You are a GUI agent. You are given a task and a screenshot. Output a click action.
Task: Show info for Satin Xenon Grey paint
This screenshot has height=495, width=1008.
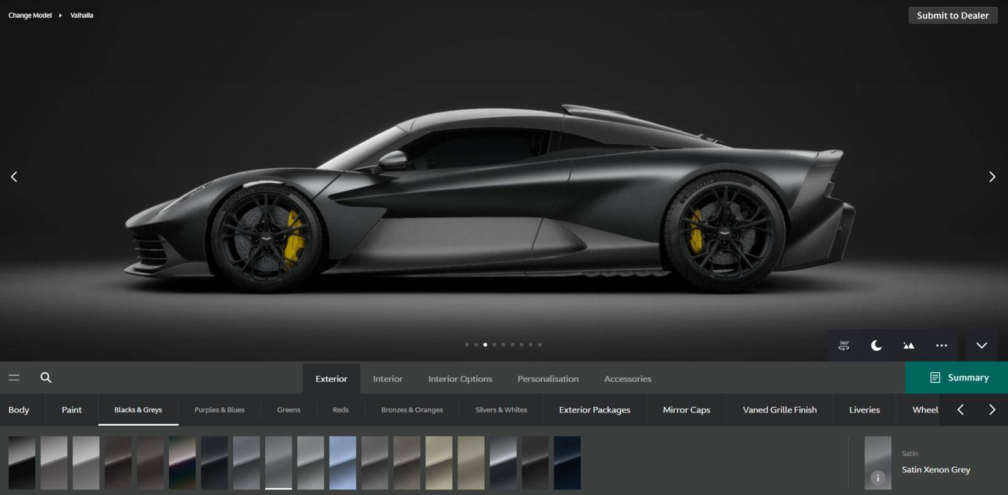pyautogui.click(x=878, y=477)
